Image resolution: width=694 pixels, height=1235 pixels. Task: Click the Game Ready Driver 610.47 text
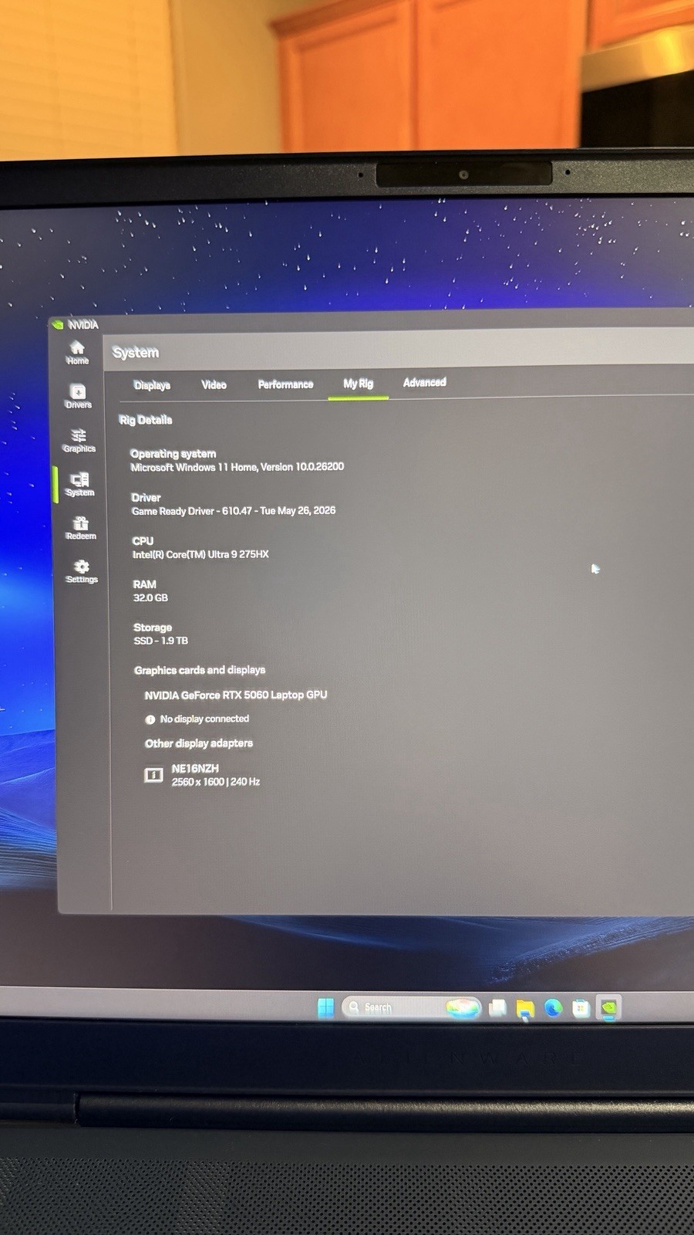point(234,511)
